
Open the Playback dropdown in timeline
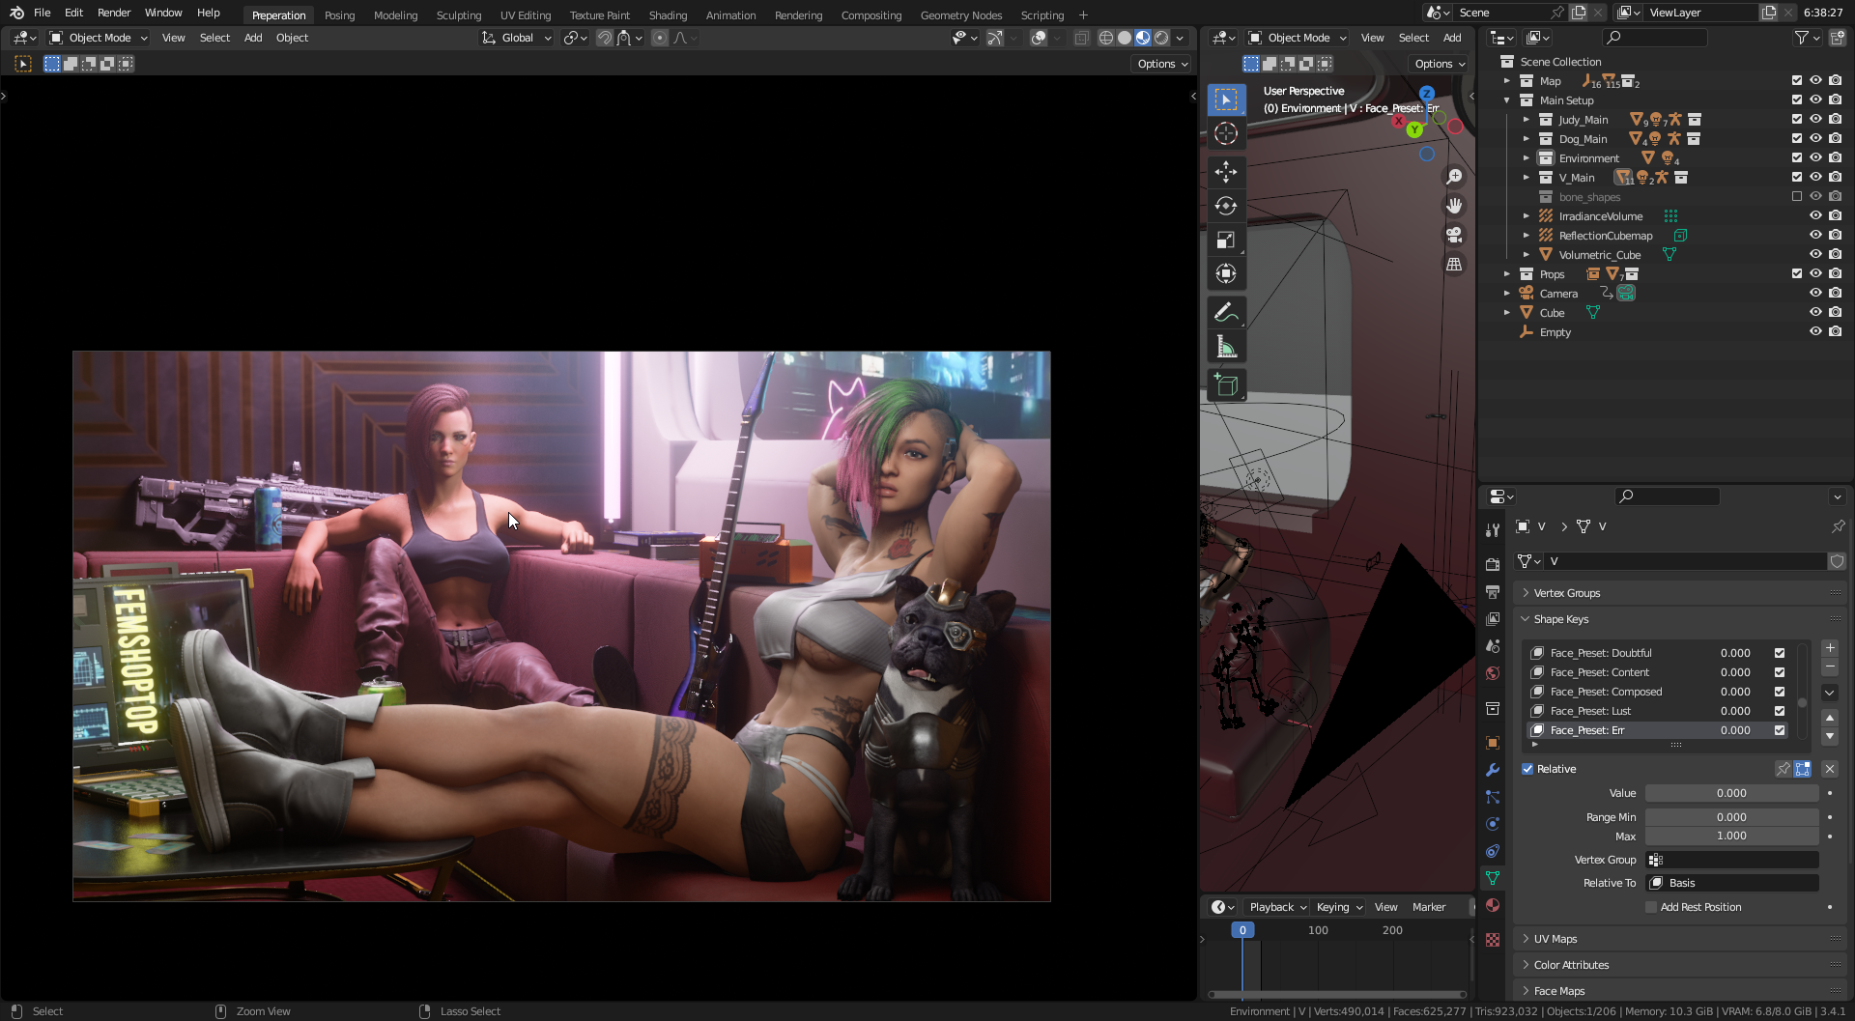1276,907
